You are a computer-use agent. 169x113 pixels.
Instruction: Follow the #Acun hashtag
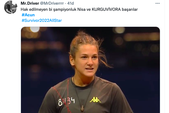28,15
